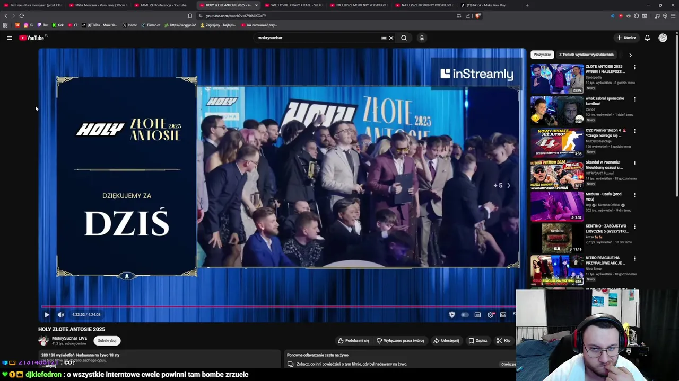Viewport: 679px width, 381px height.
Task: Expand description with ...więcej
Action: [x=50, y=366]
